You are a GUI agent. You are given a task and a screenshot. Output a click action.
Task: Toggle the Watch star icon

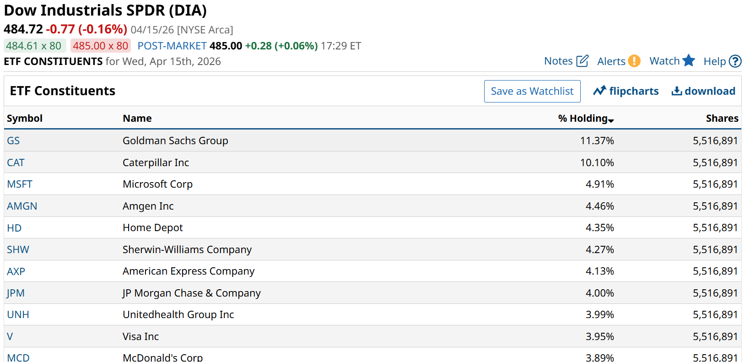point(688,61)
